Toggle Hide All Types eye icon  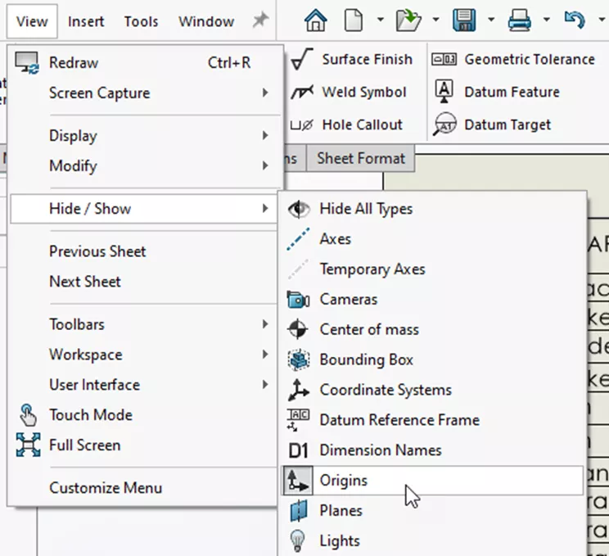click(x=298, y=209)
